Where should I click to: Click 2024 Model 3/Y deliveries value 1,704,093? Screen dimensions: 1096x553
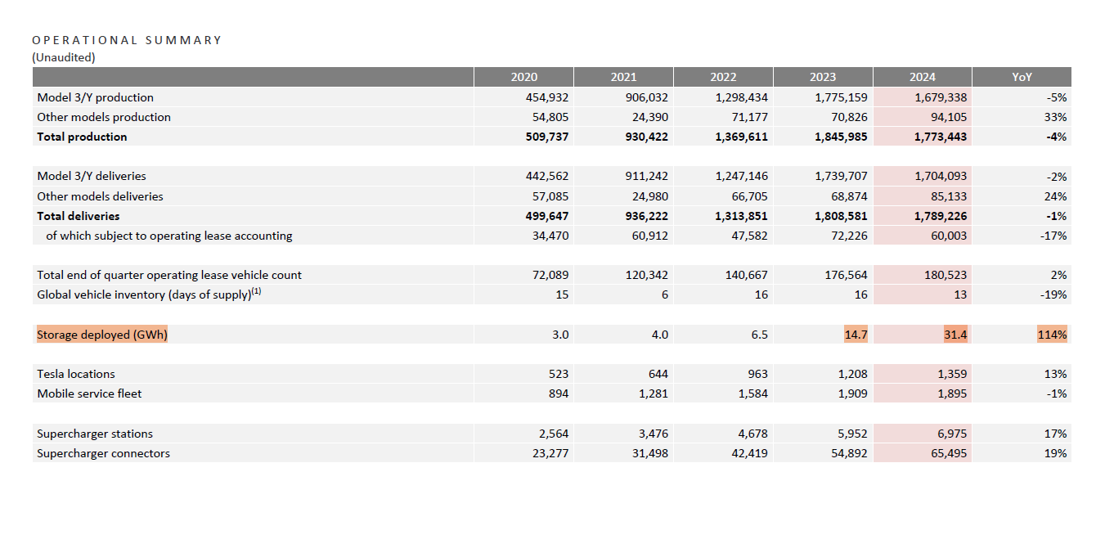[x=941, y=176]
